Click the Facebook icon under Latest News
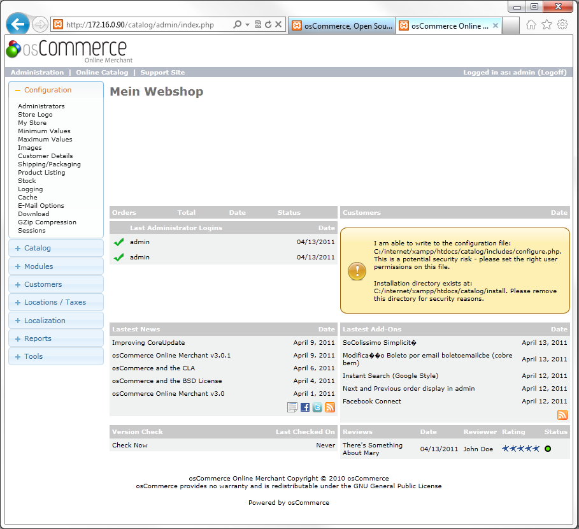This screenshot has height=529, width=579. 305,407
